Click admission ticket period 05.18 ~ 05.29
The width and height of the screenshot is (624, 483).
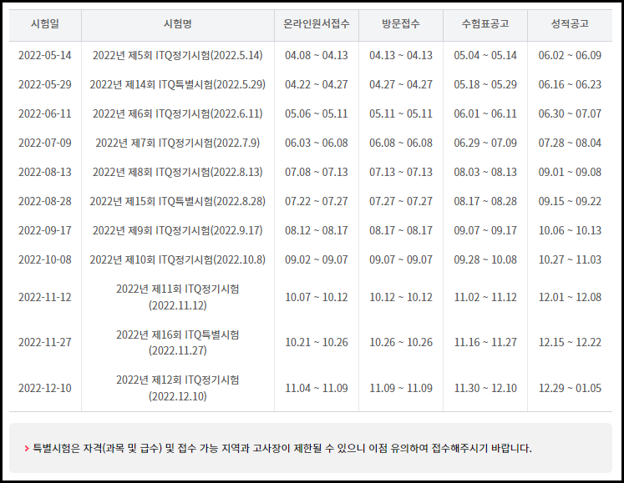pos(485,84)
